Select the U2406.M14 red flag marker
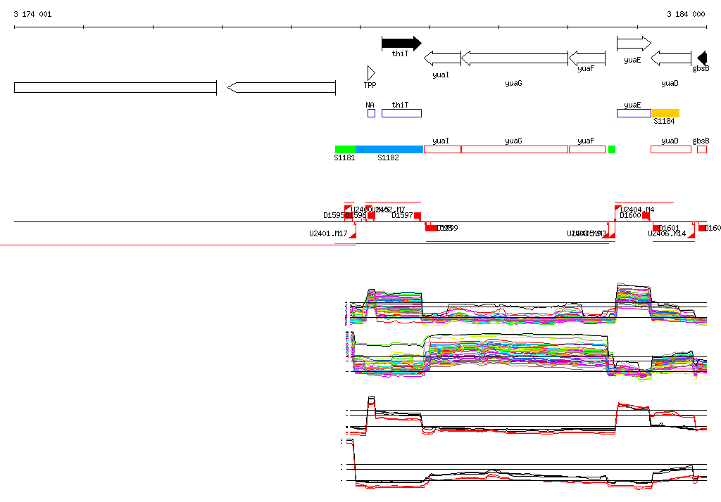721x502 pixels. 691,235
